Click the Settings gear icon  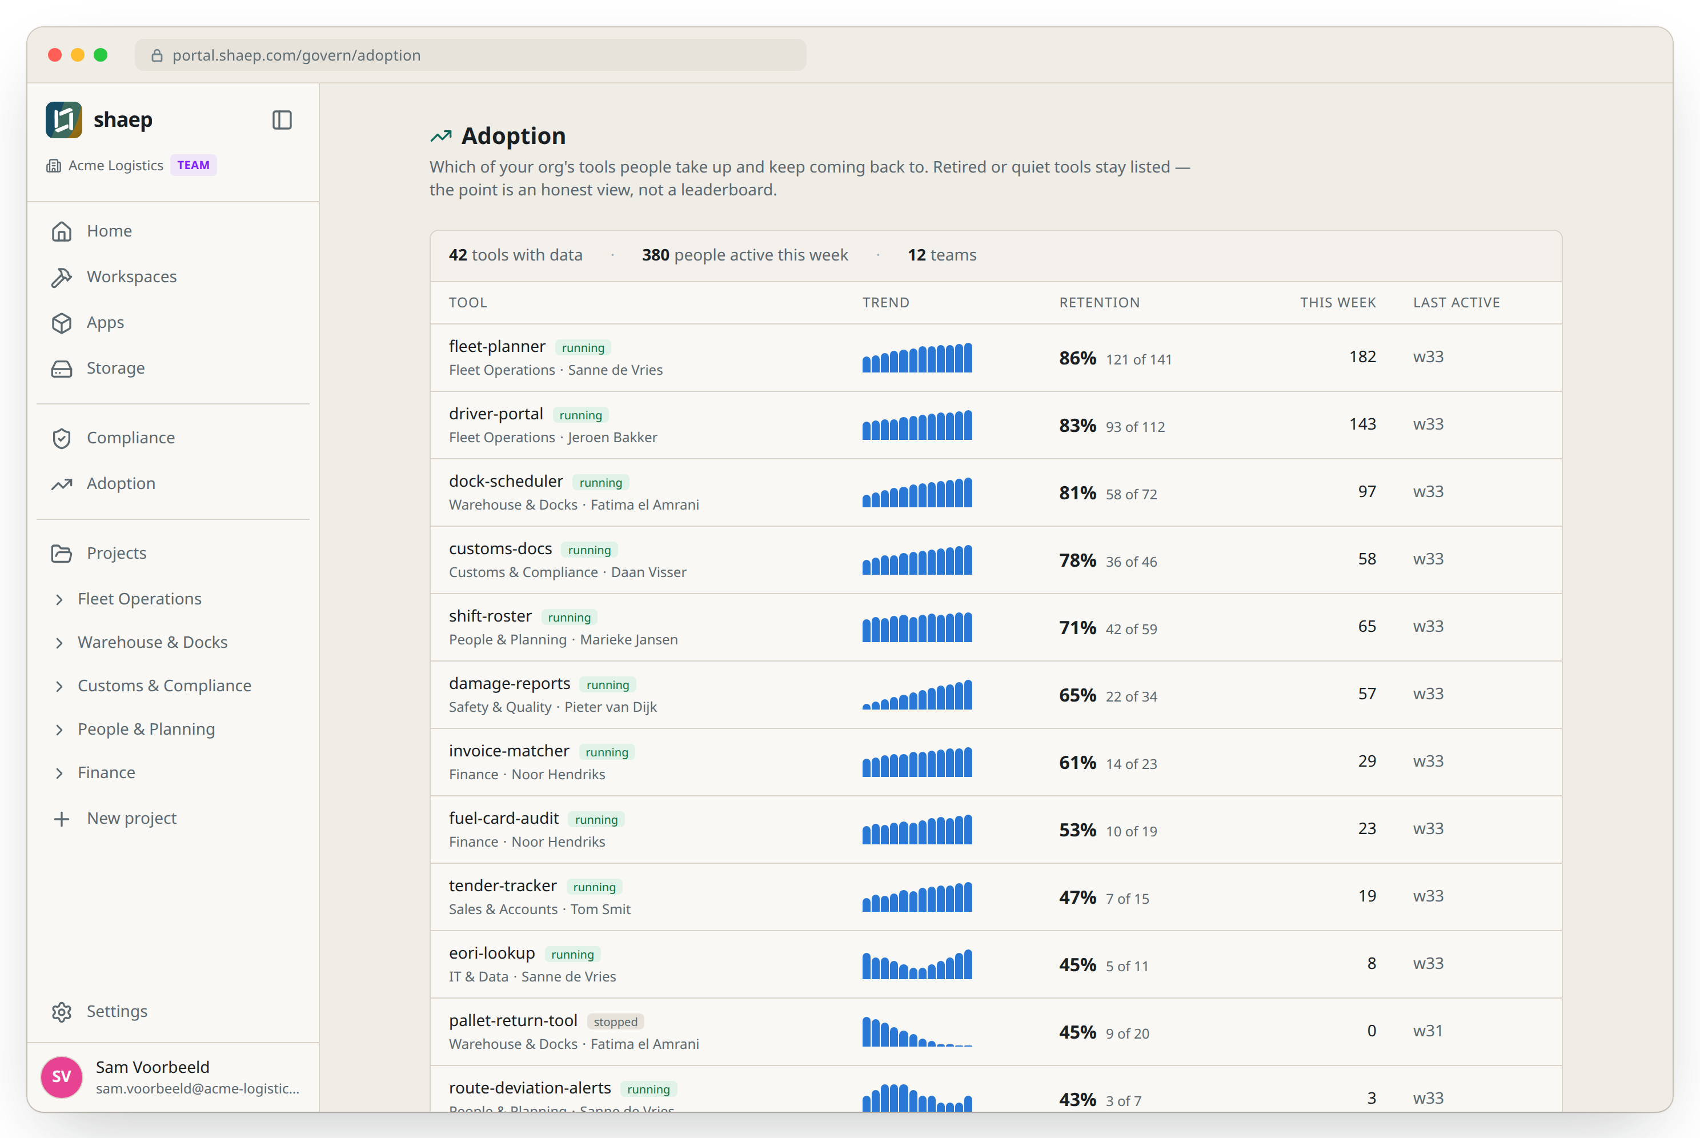pos(62,1011)
